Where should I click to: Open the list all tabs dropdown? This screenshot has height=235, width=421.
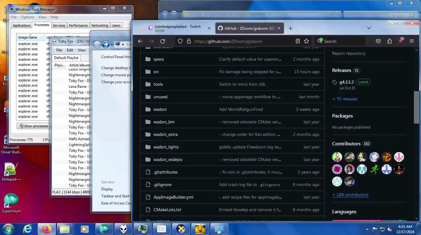369,28
